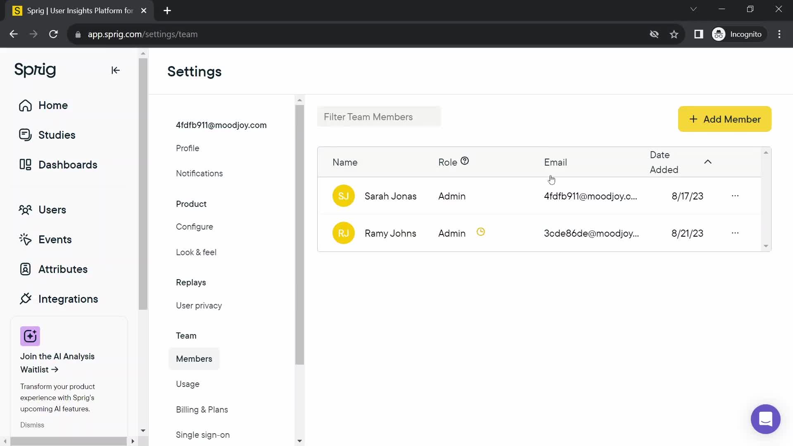Expand Ramy Johns pending invite status

[x=481, y=232]
